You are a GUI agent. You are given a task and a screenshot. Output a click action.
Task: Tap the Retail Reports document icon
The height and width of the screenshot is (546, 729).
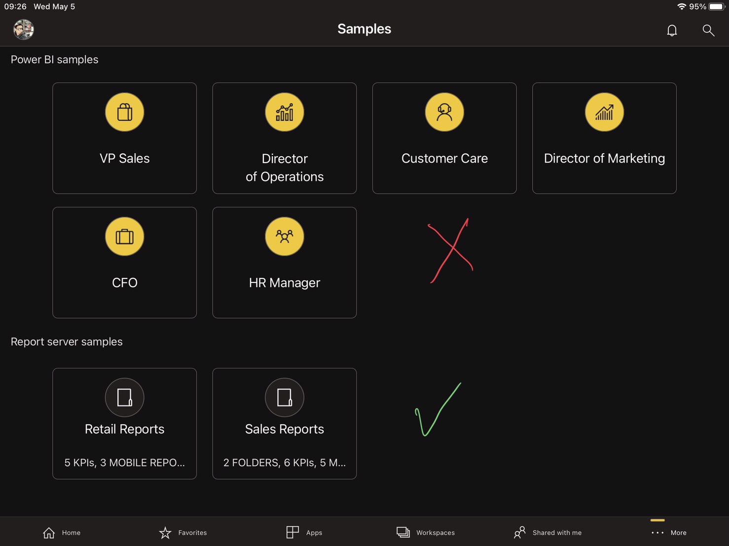(x=125, y=398)
